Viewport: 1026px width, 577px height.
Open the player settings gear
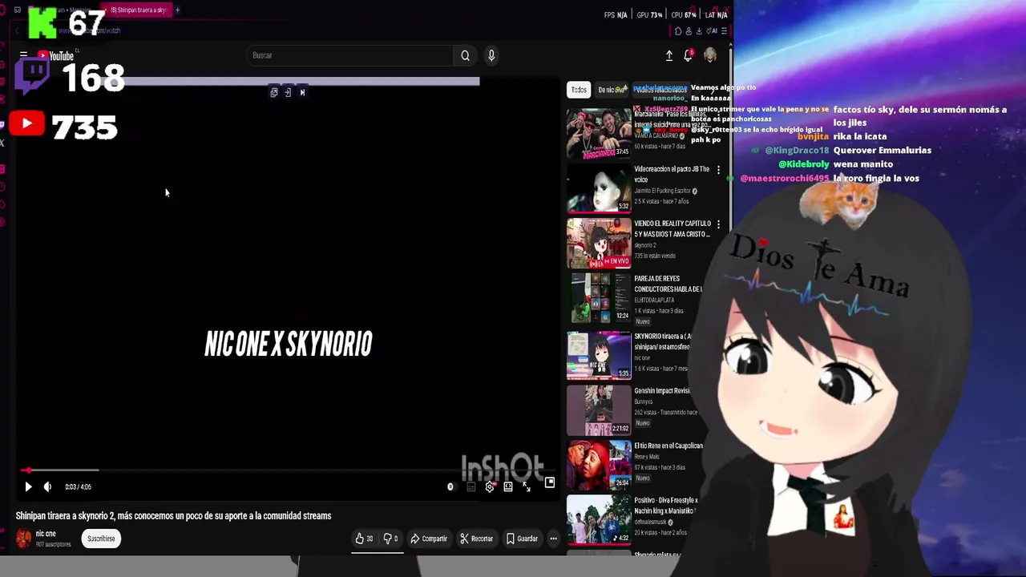point(489,486)
